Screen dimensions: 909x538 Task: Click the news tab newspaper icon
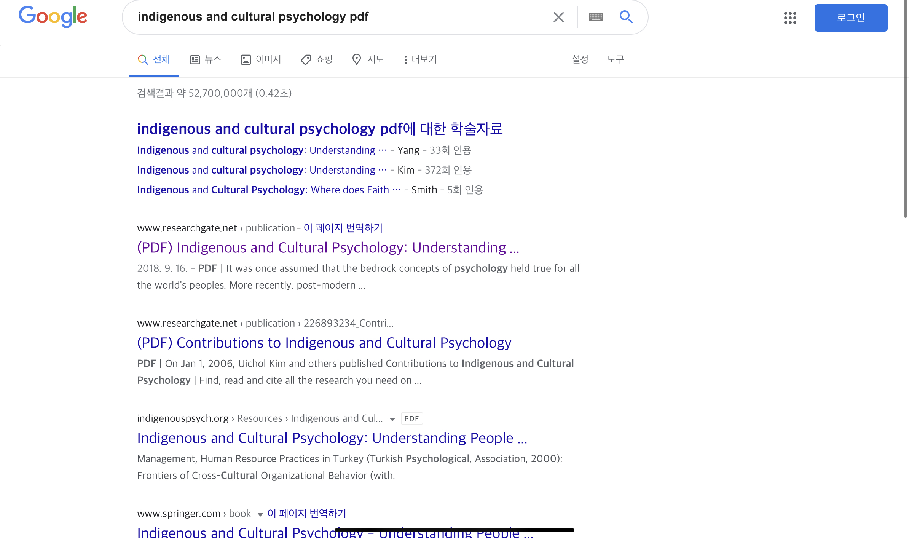tap(195, 59)
